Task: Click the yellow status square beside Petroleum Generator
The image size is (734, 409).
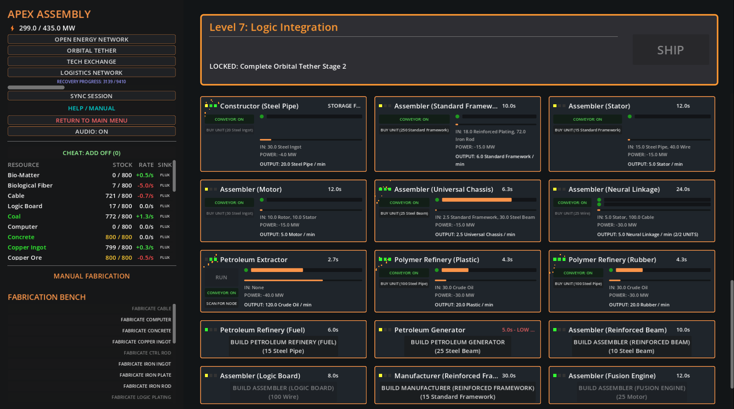Action: coord(381,330)
